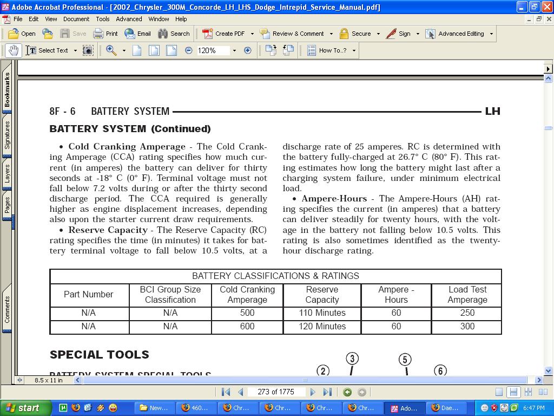Rotate the view clockwise
The width and height of the screenshot is (554, 416).
(x=271, y=50)
